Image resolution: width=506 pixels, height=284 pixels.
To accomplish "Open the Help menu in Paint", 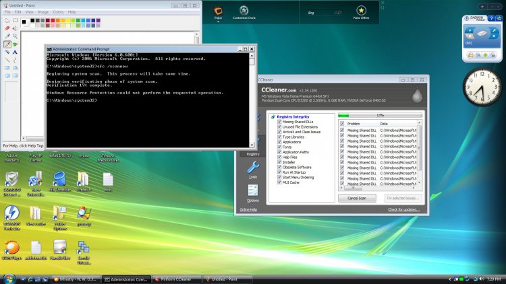I will pos(72,12).
